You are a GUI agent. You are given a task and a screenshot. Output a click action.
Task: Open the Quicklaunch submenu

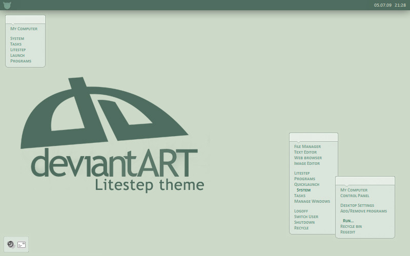tap(306, 184)
